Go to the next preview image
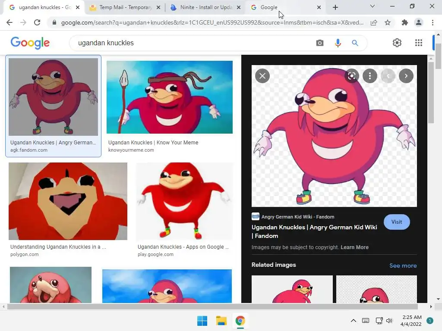 click(x=406, y=76)
